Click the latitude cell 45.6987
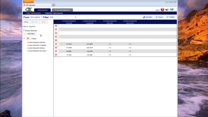Image resolution: width=208 pixels, height=117 pixels. coord(69,51)
